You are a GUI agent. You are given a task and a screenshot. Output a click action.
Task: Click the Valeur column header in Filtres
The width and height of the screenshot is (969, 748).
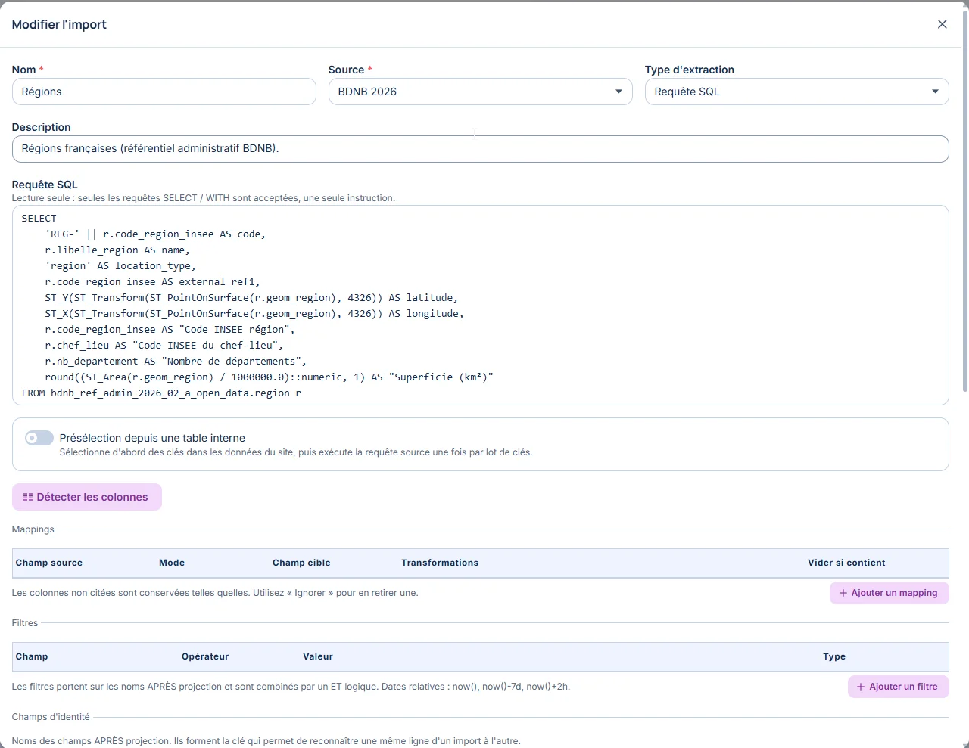[x=318, y=656]
